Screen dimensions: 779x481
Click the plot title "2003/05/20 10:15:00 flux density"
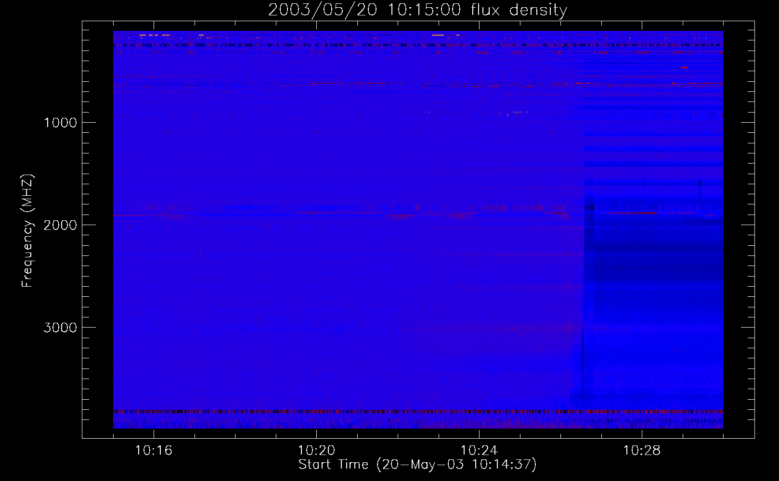pyautogui.click(x=417, y=10)
